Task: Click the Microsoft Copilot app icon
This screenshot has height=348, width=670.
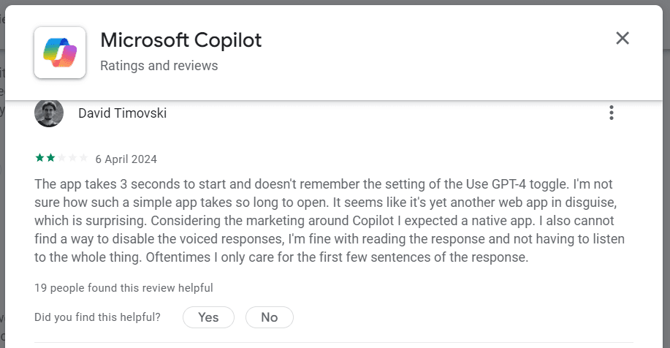Action: coord(60,52)
